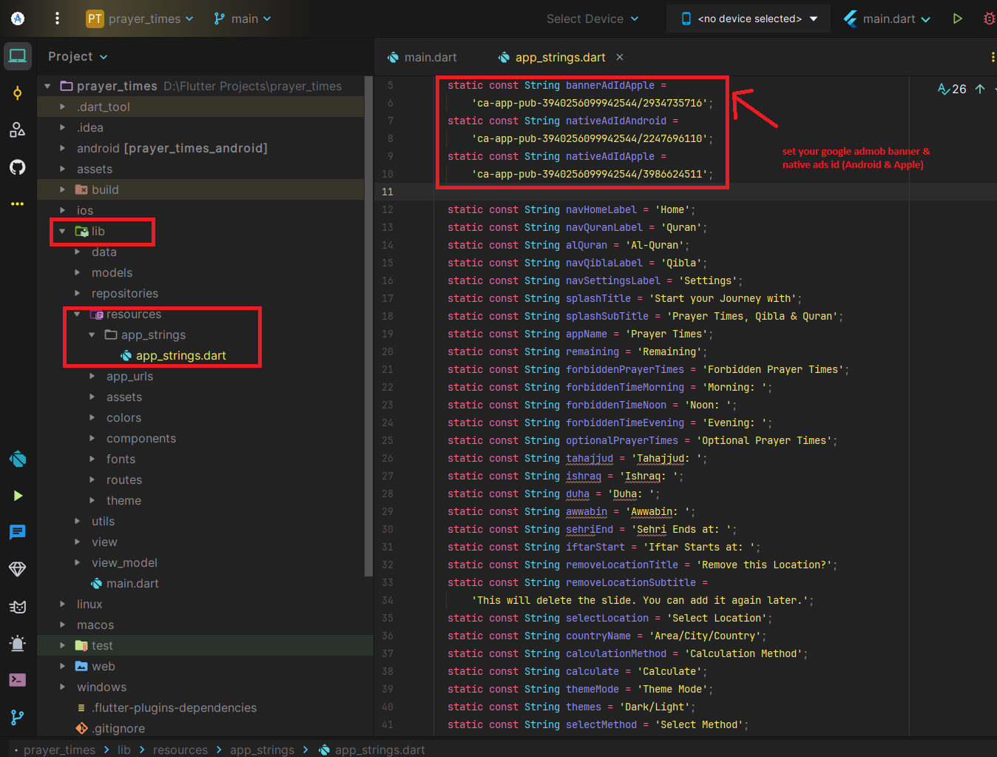Open the Project tool window icon

tap(18, 56)
